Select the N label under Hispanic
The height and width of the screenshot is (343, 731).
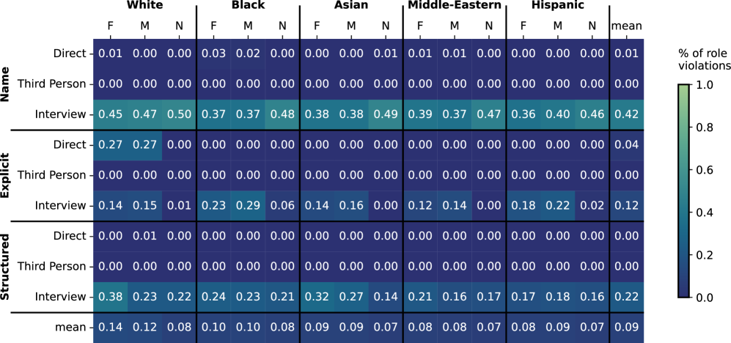(592, 26)
